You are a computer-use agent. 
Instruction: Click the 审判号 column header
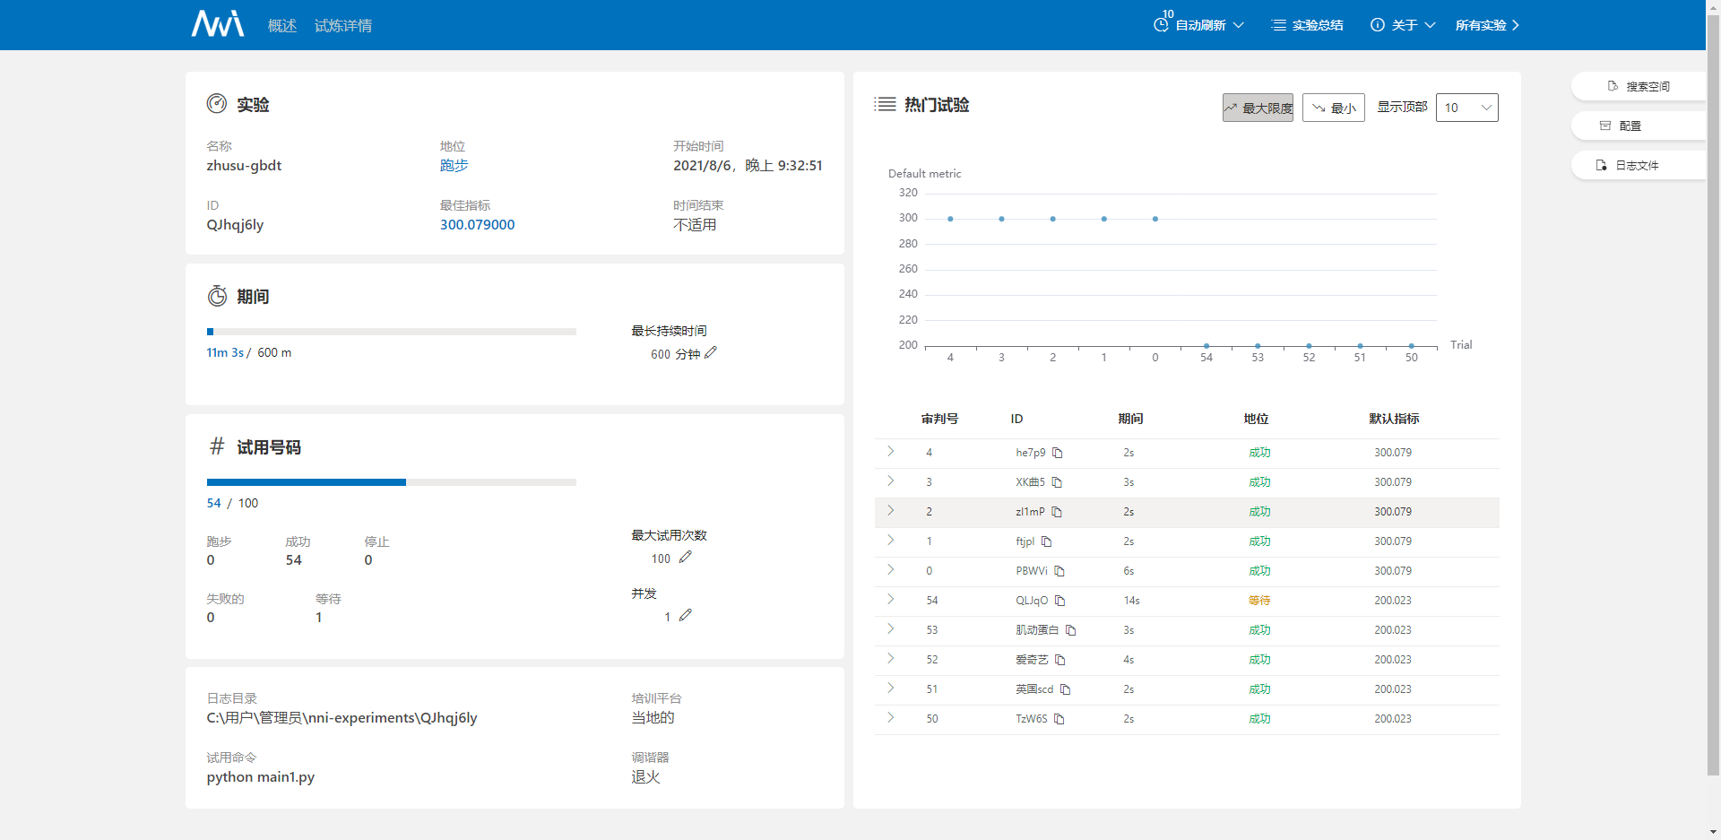939,419
